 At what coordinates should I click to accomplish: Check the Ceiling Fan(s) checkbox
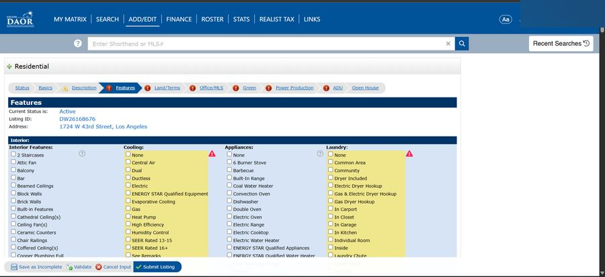[x=13, y=224]
